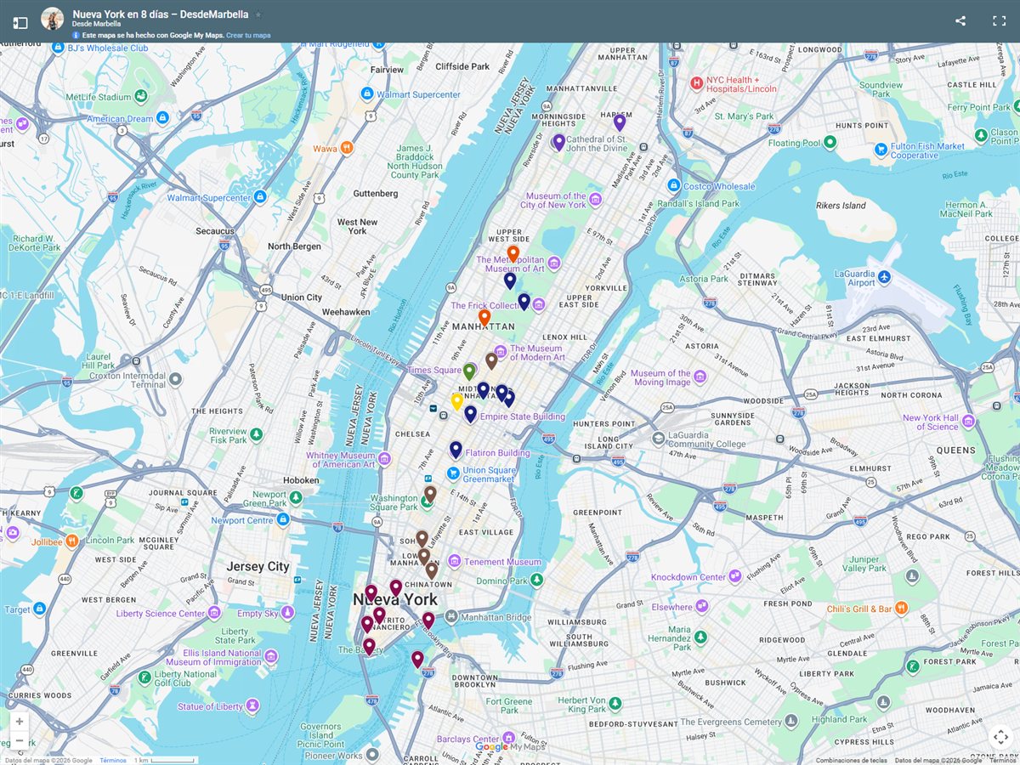
Task: Click the navy pin at Empire State Building
Action: (x=470, y=413)
